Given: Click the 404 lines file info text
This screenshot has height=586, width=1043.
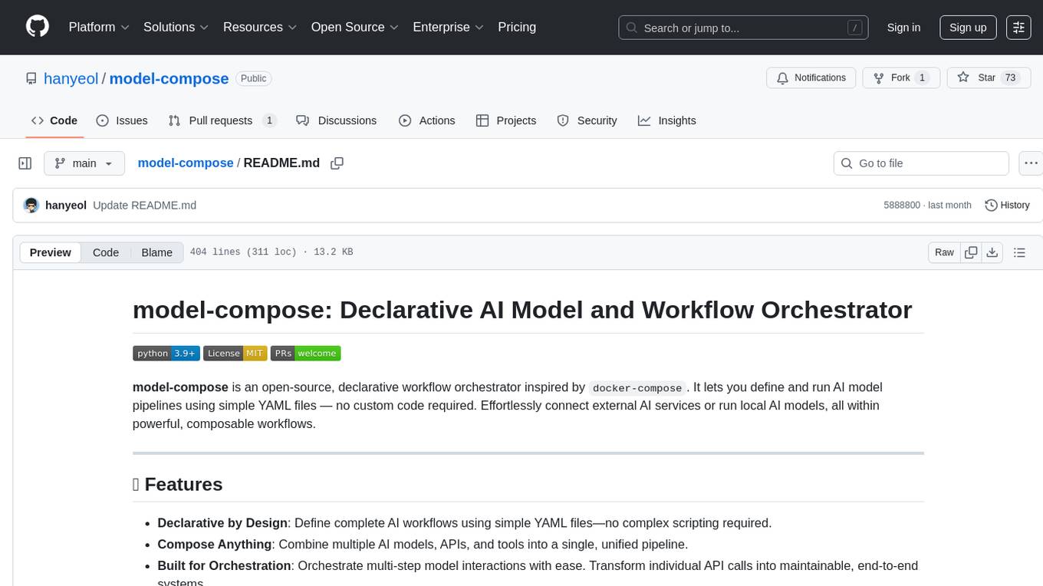Looking at the screenshot, I should click(x=271, y=252).
